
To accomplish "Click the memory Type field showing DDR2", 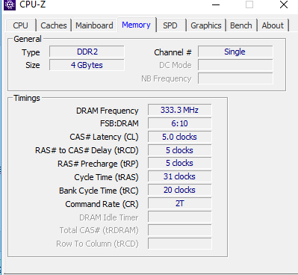I will click(x=87, y=52).
